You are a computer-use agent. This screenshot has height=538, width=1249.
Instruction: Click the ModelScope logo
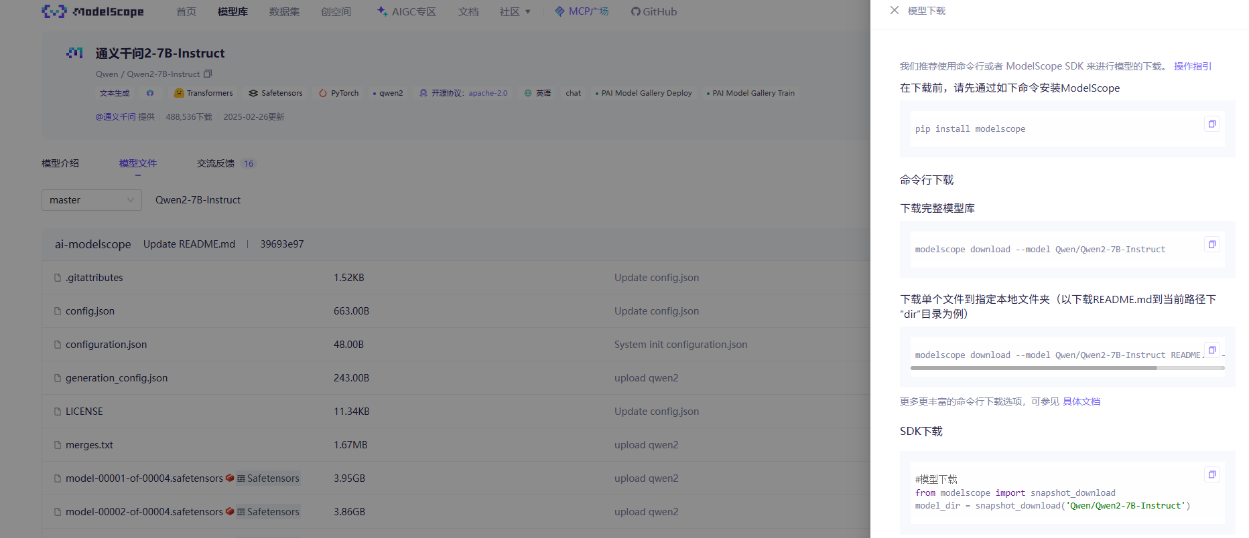coord(92,11)
